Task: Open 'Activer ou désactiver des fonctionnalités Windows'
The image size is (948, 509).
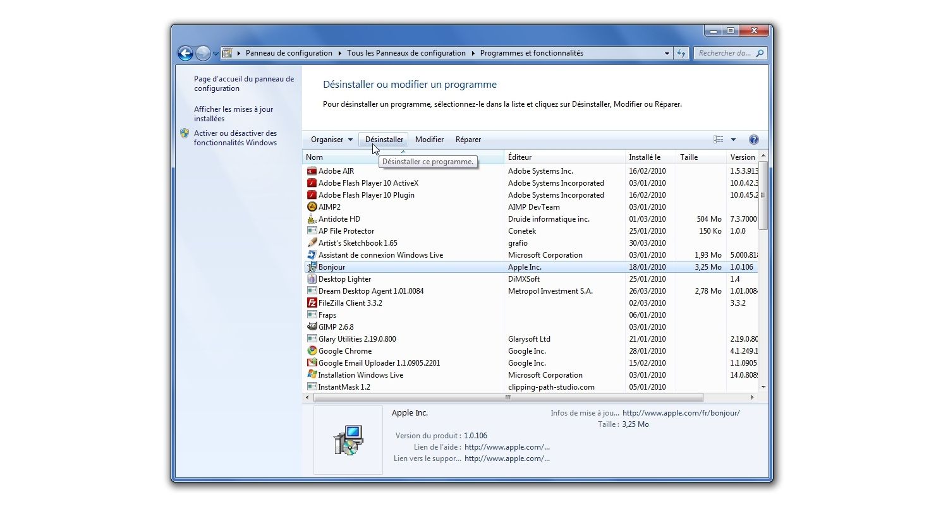Action: (234, 138)
